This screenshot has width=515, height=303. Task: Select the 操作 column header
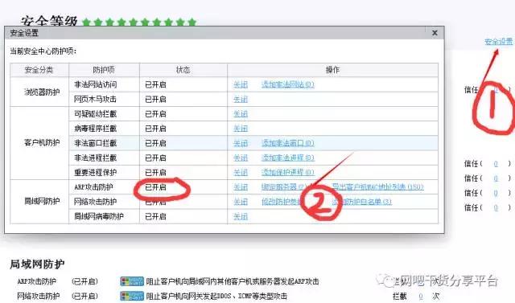pyautogui.click(x=332, y=70)
